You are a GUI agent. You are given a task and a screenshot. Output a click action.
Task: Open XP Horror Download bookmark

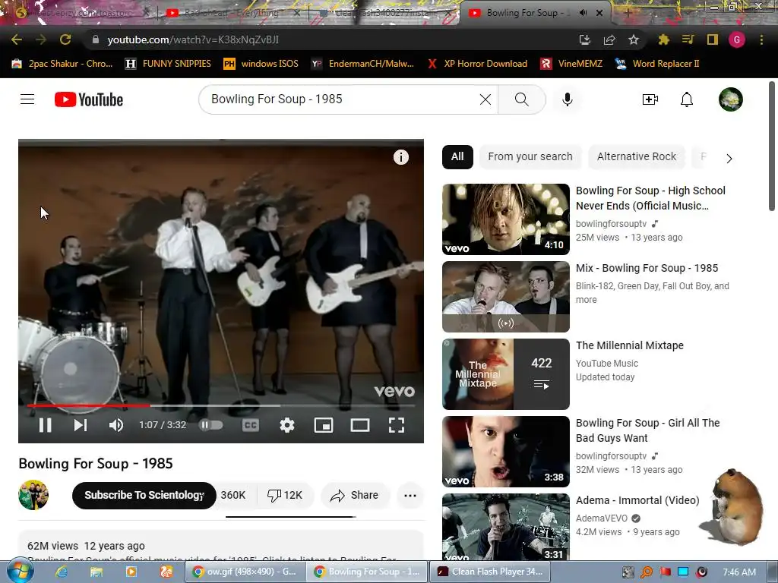[477, 64]
